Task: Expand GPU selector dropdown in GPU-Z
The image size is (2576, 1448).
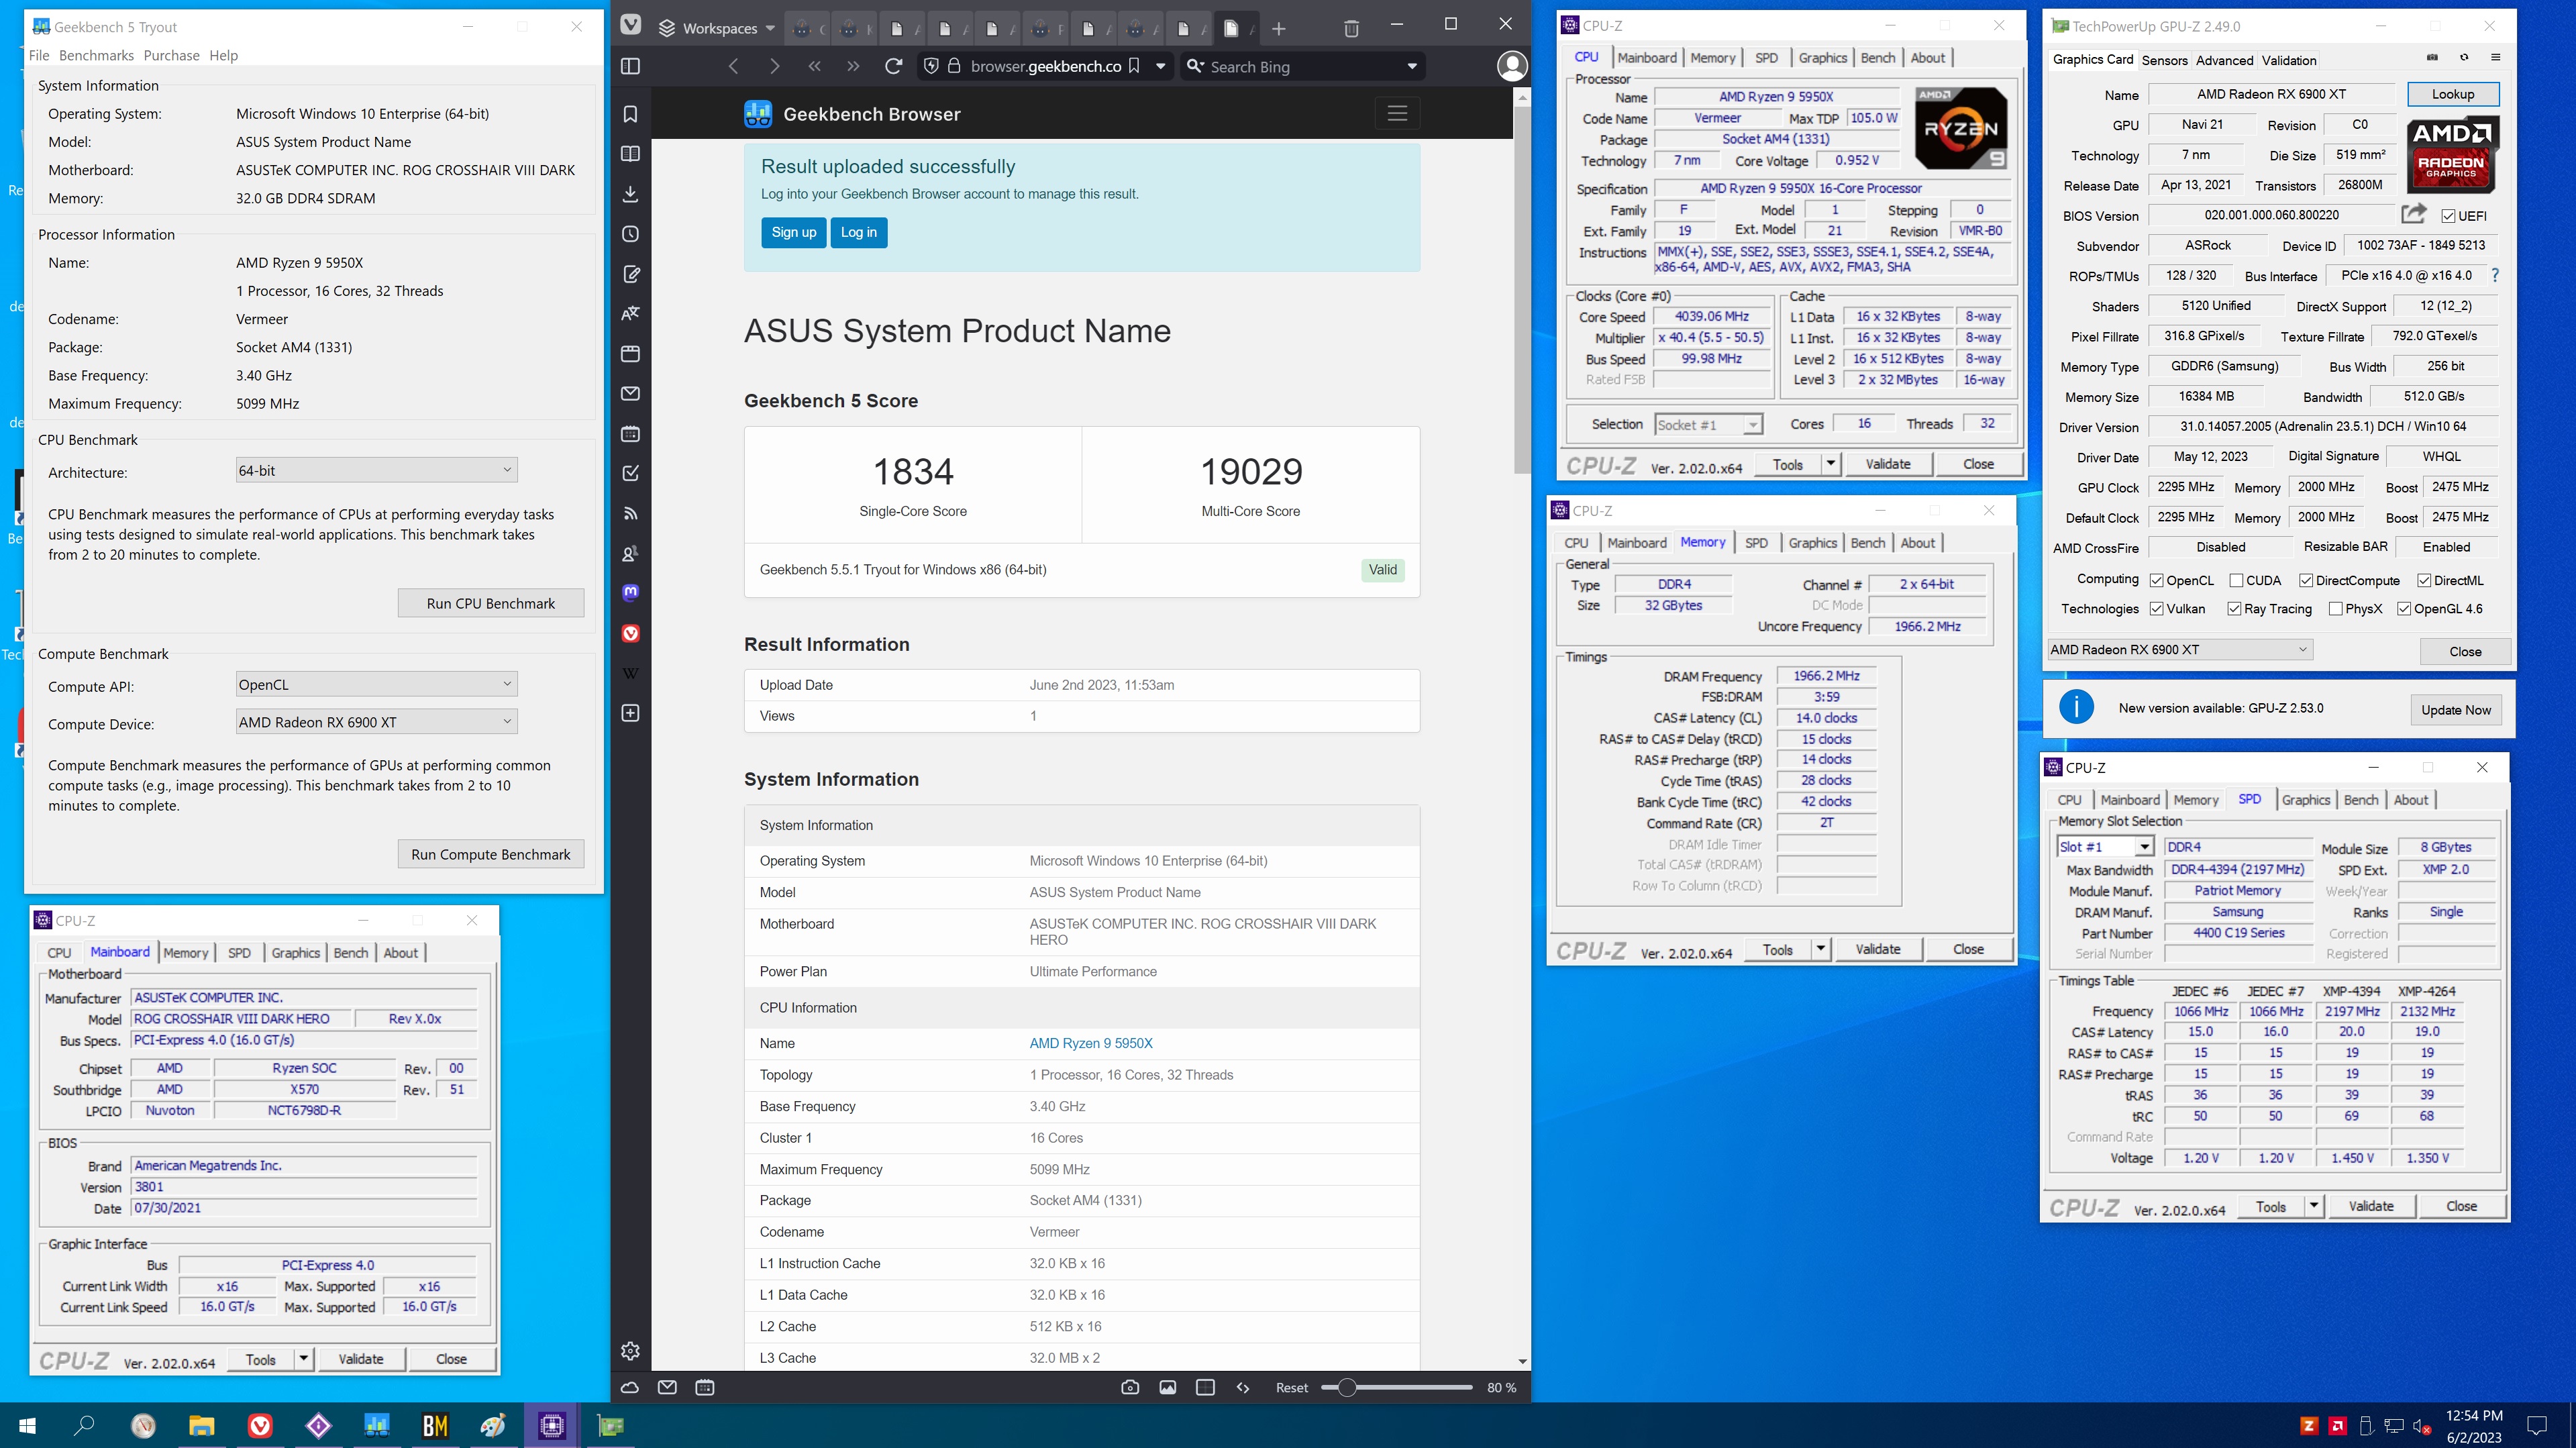Action: (x=2179, y=650)
